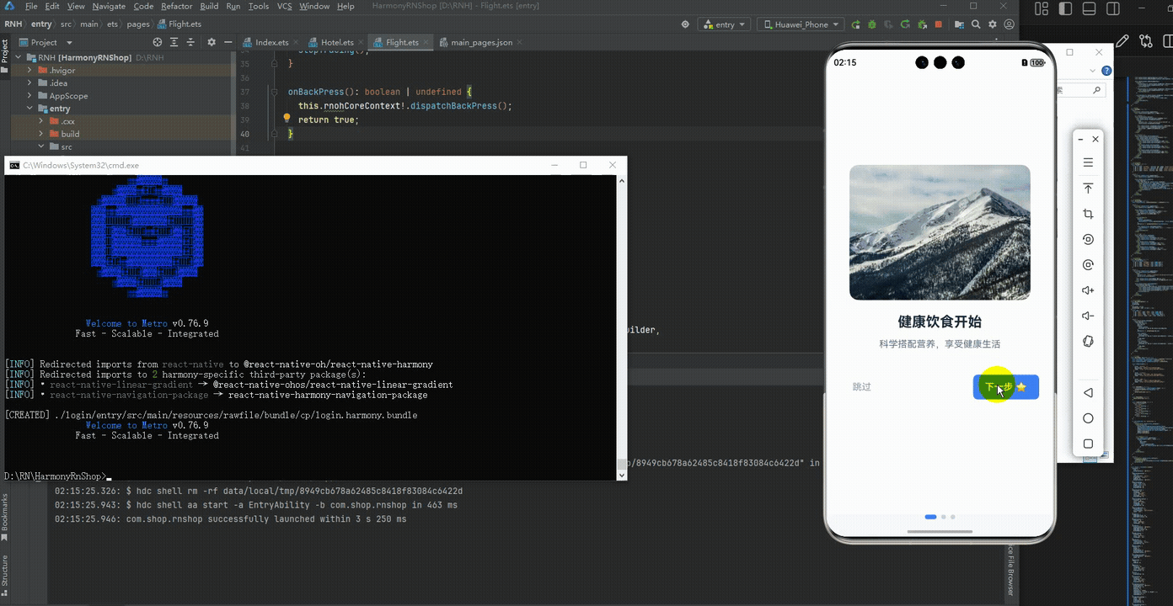
Task: Click the Debug entry bug icon
Action: coord(872,24)
